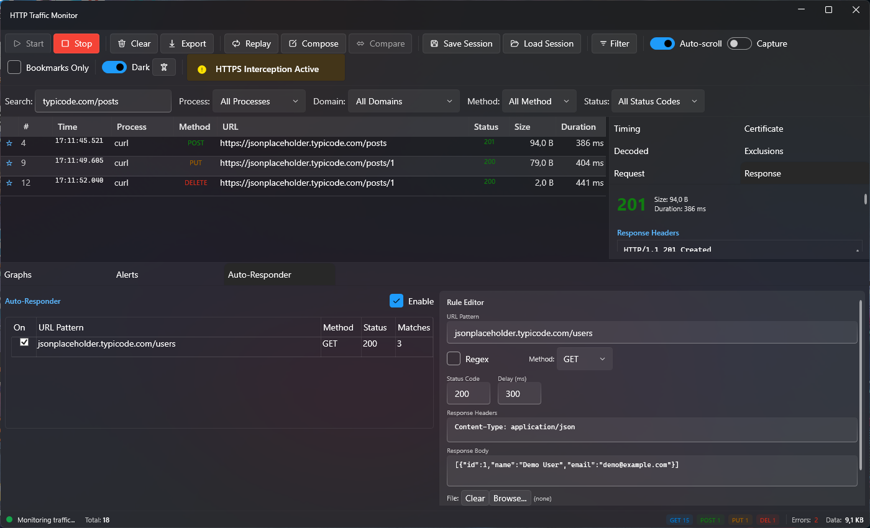870x528 pixels.
Task: Toggle the Dark theme switch
Action: coord(114,67)
